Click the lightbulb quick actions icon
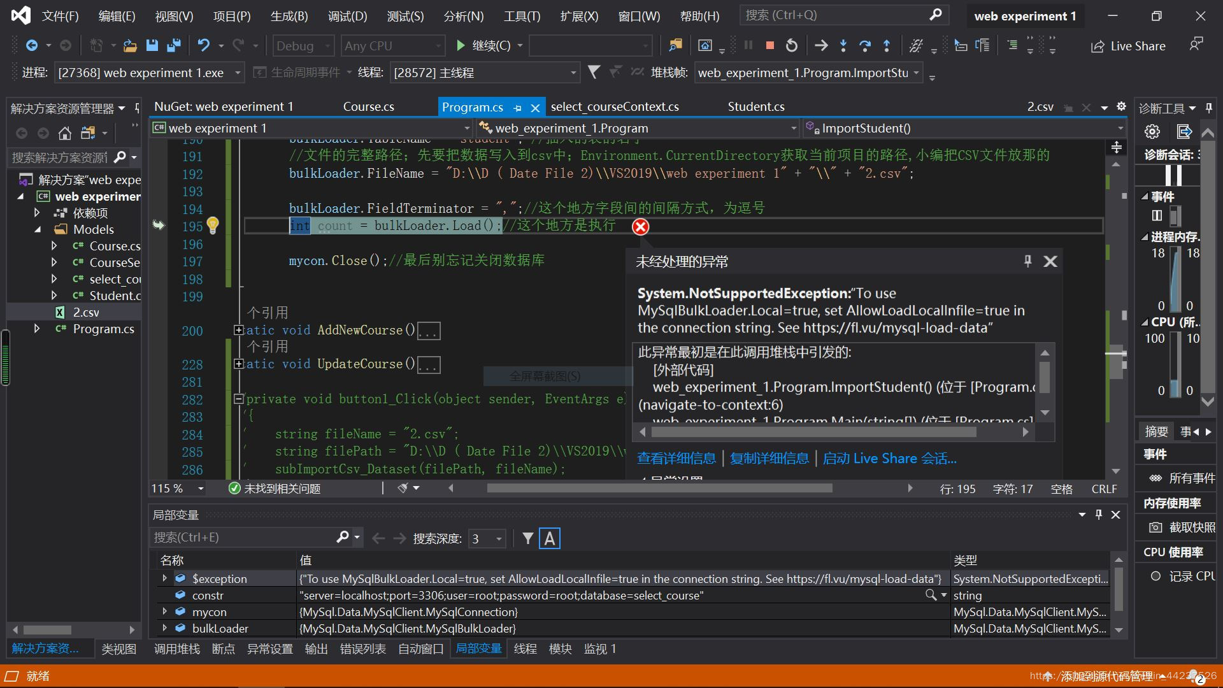 213,226
